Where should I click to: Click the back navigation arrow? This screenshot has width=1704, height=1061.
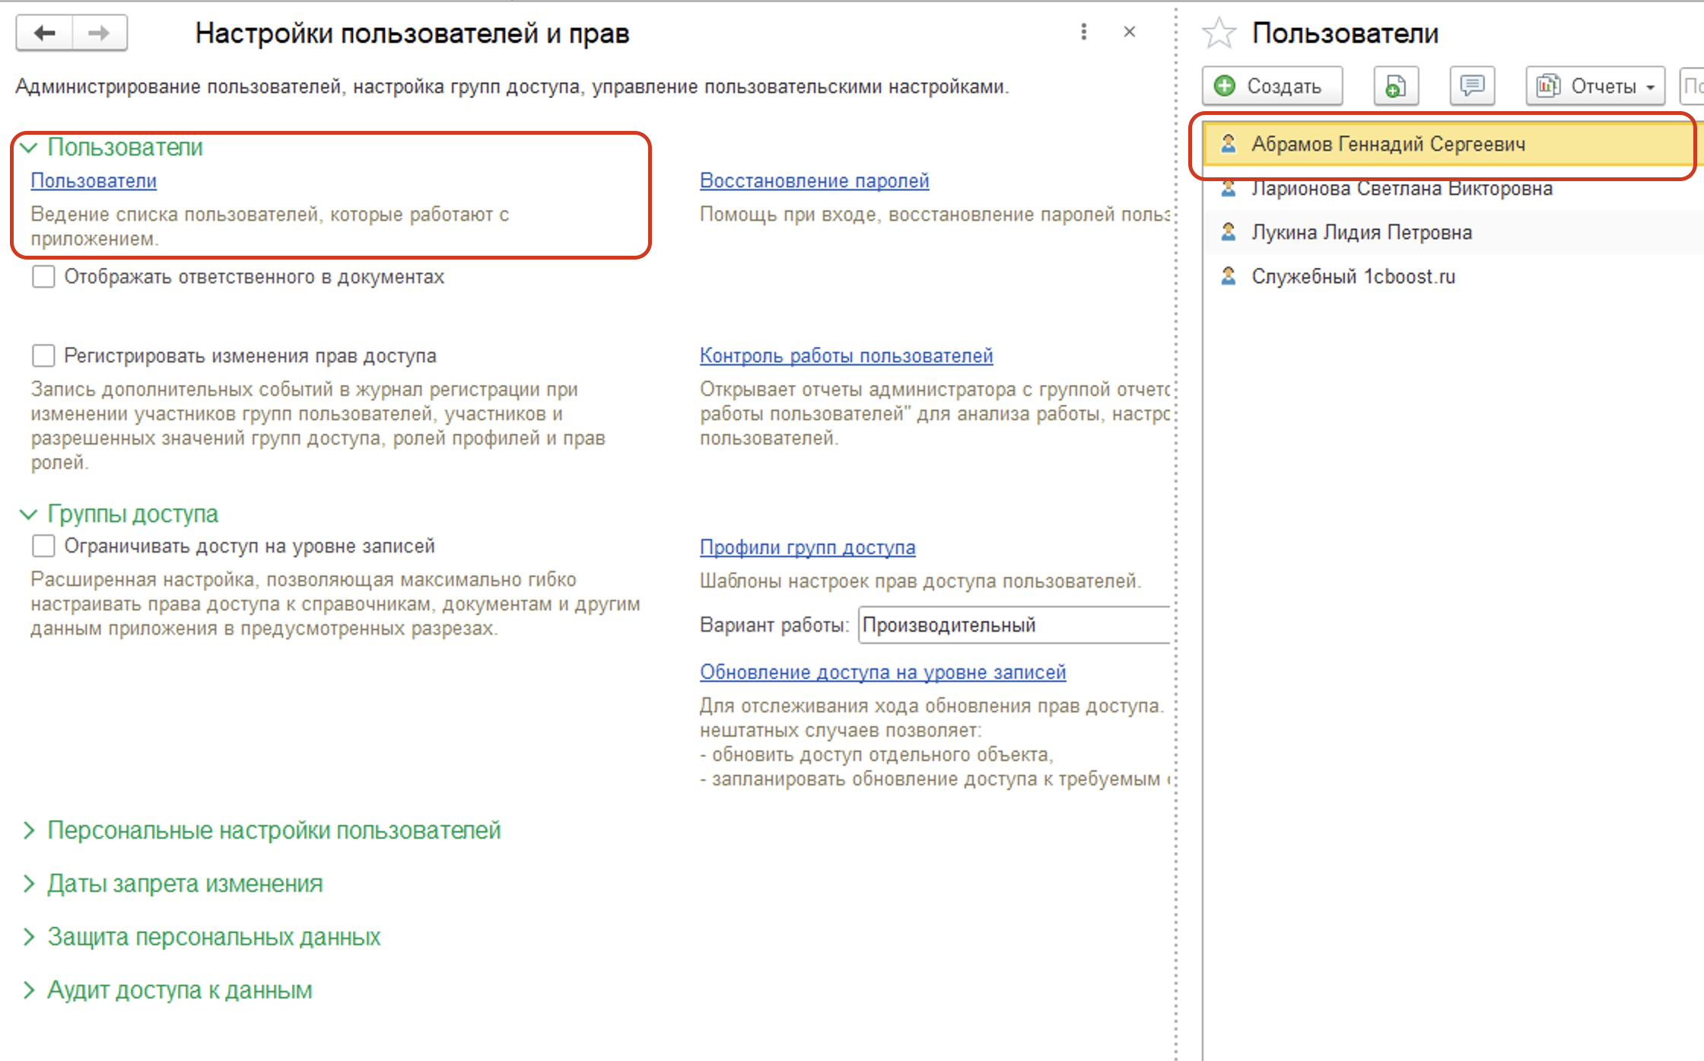coord(43,33)
